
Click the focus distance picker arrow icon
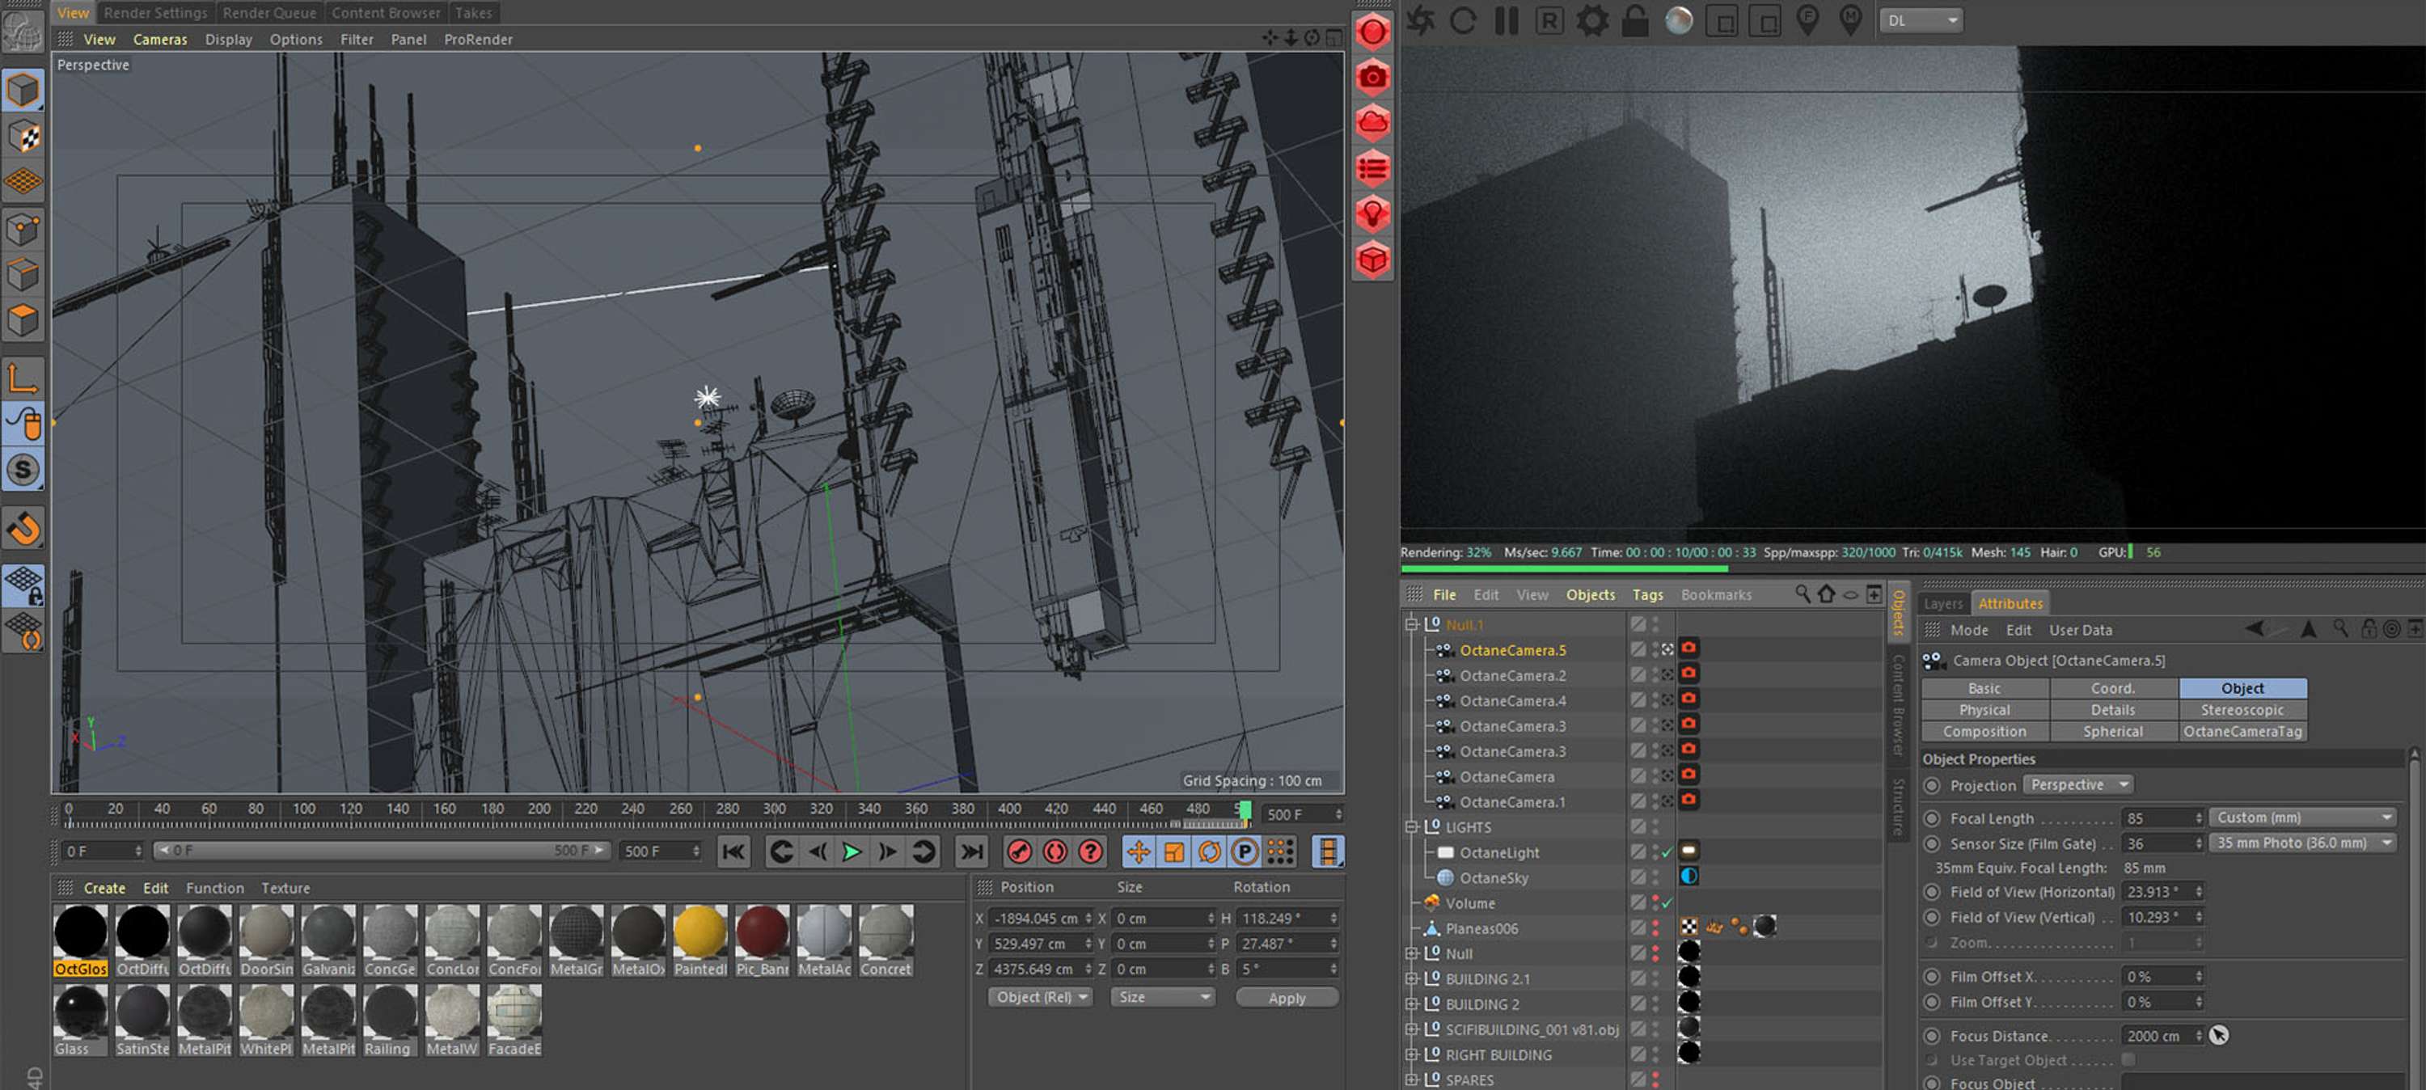click(x=2219, y=1035)
